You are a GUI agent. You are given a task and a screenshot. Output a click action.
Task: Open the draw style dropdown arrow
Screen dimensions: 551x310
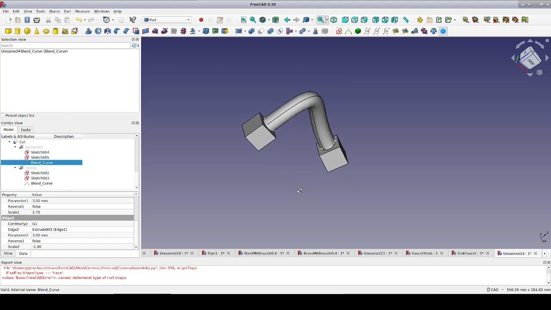(x=269, y=20)
